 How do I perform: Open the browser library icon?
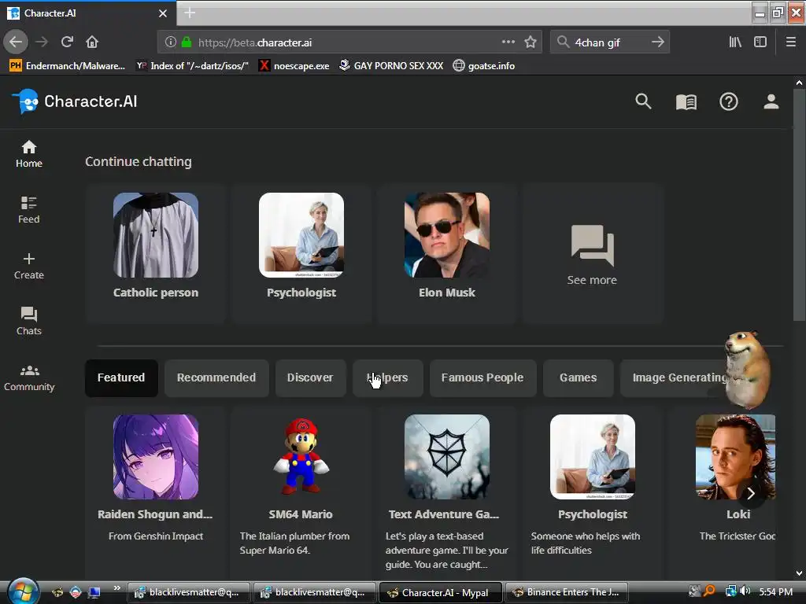coord(735,42)
